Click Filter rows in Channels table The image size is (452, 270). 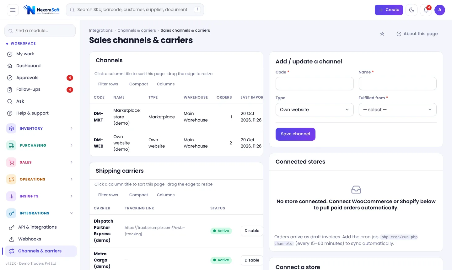[x=108, y=84]
